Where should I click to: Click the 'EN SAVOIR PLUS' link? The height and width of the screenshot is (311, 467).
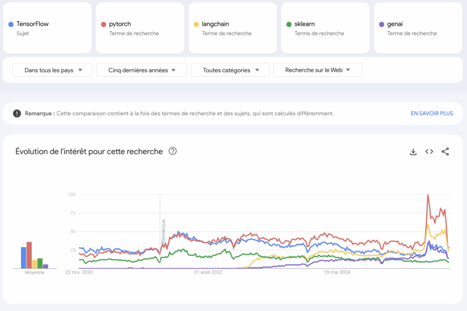(431, 113)
